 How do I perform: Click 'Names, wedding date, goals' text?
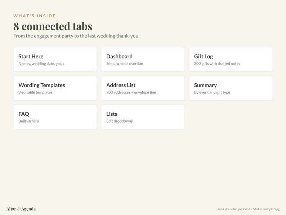click(41, 63)
